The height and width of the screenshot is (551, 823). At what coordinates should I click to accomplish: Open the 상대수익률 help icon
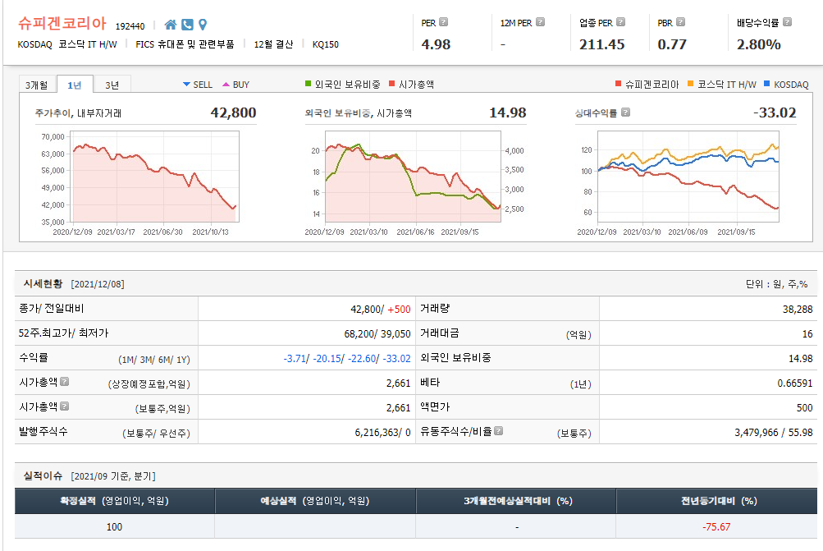pyautogui.click(x=625, y=112)
